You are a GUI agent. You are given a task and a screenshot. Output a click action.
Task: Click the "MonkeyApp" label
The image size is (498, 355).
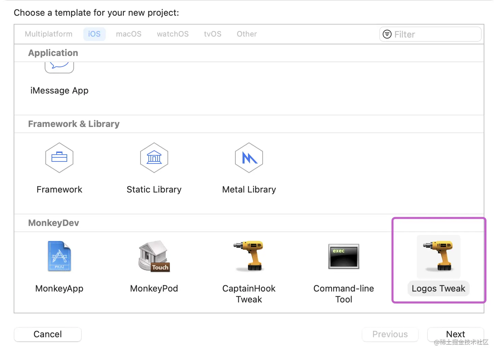(x=59, y=288)
